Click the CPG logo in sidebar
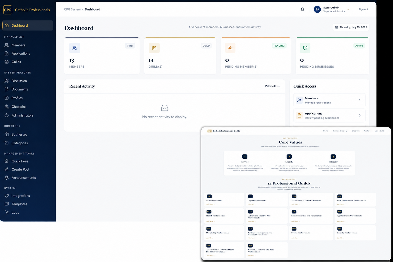393x262 pixels. click(x=8, y=10)
